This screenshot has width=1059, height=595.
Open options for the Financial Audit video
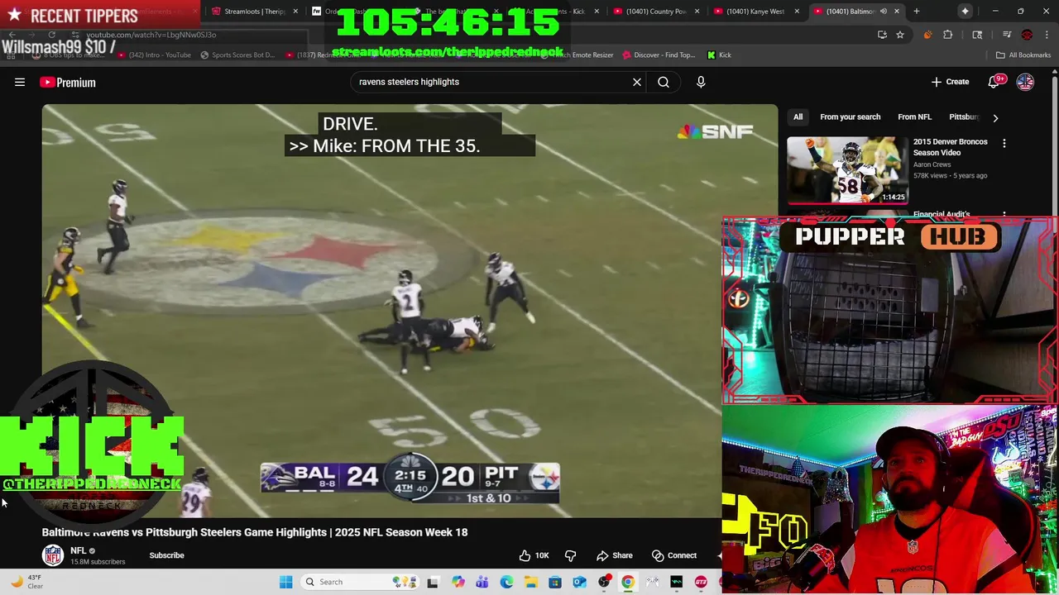coord(1004,215)
